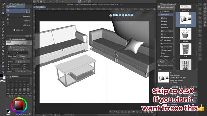Open the amusement park material folder
Viewport: 207px width, 116px height.
167,31
